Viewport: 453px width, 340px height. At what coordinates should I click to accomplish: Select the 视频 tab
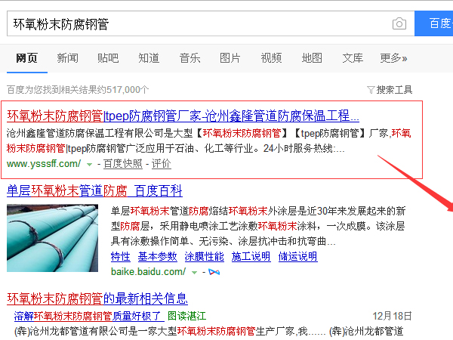pyautogui.click(x=271, y=58)
